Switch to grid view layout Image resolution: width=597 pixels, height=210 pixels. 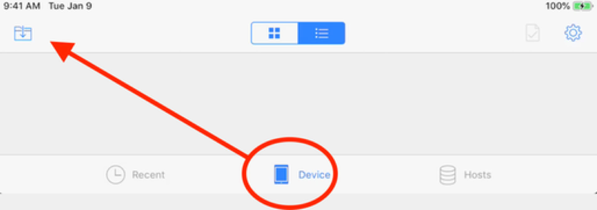pyautogui.click(x=275, y=33)
